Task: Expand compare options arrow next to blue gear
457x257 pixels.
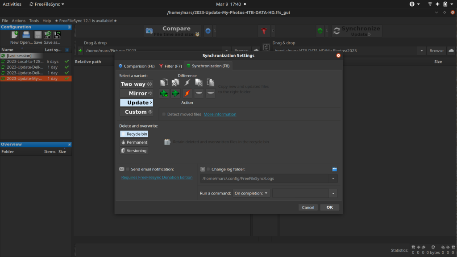Action: click(x=215, y=31)
